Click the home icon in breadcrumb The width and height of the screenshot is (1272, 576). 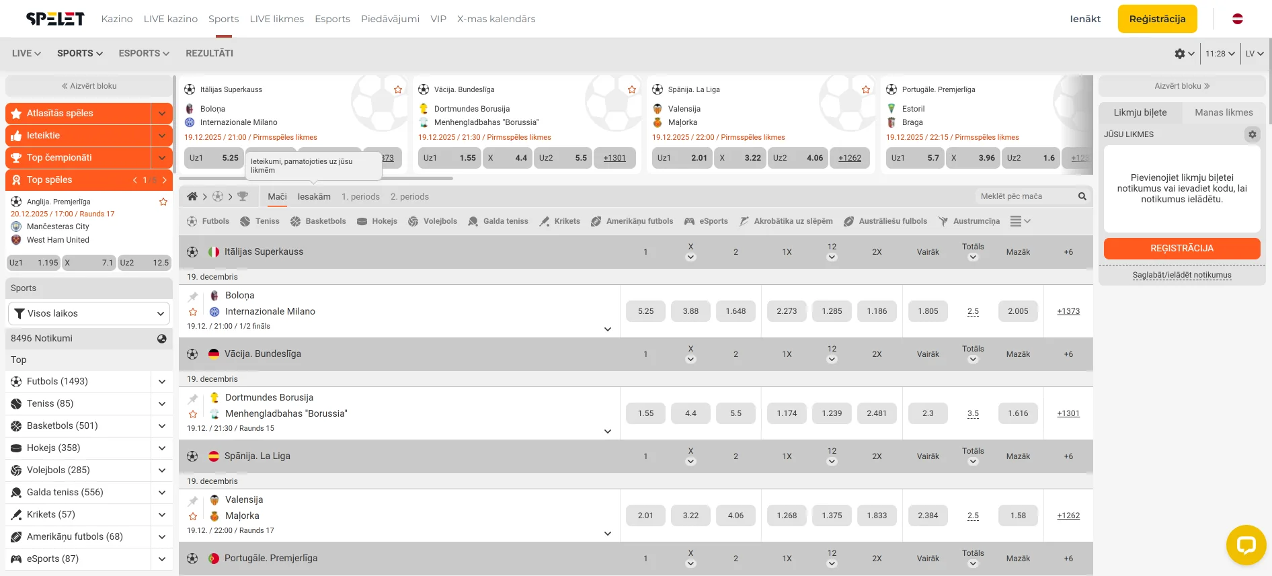(x=192, y=196)
